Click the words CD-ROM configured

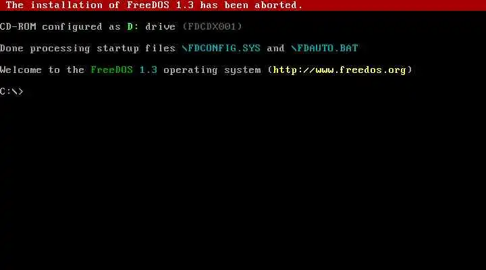click(x=51, y=27)
